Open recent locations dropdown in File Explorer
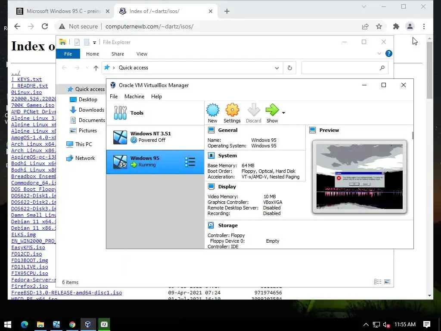 click(87, 68)
